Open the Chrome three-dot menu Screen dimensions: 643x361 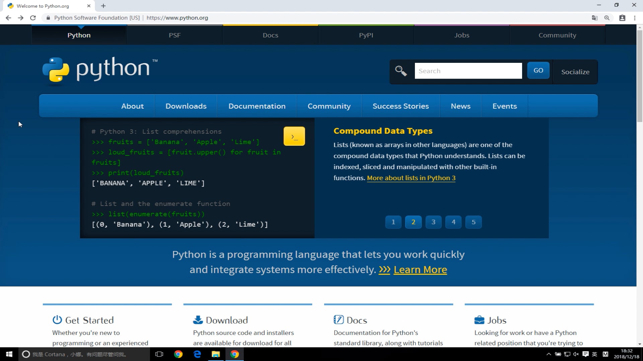(x=635, y=18)
